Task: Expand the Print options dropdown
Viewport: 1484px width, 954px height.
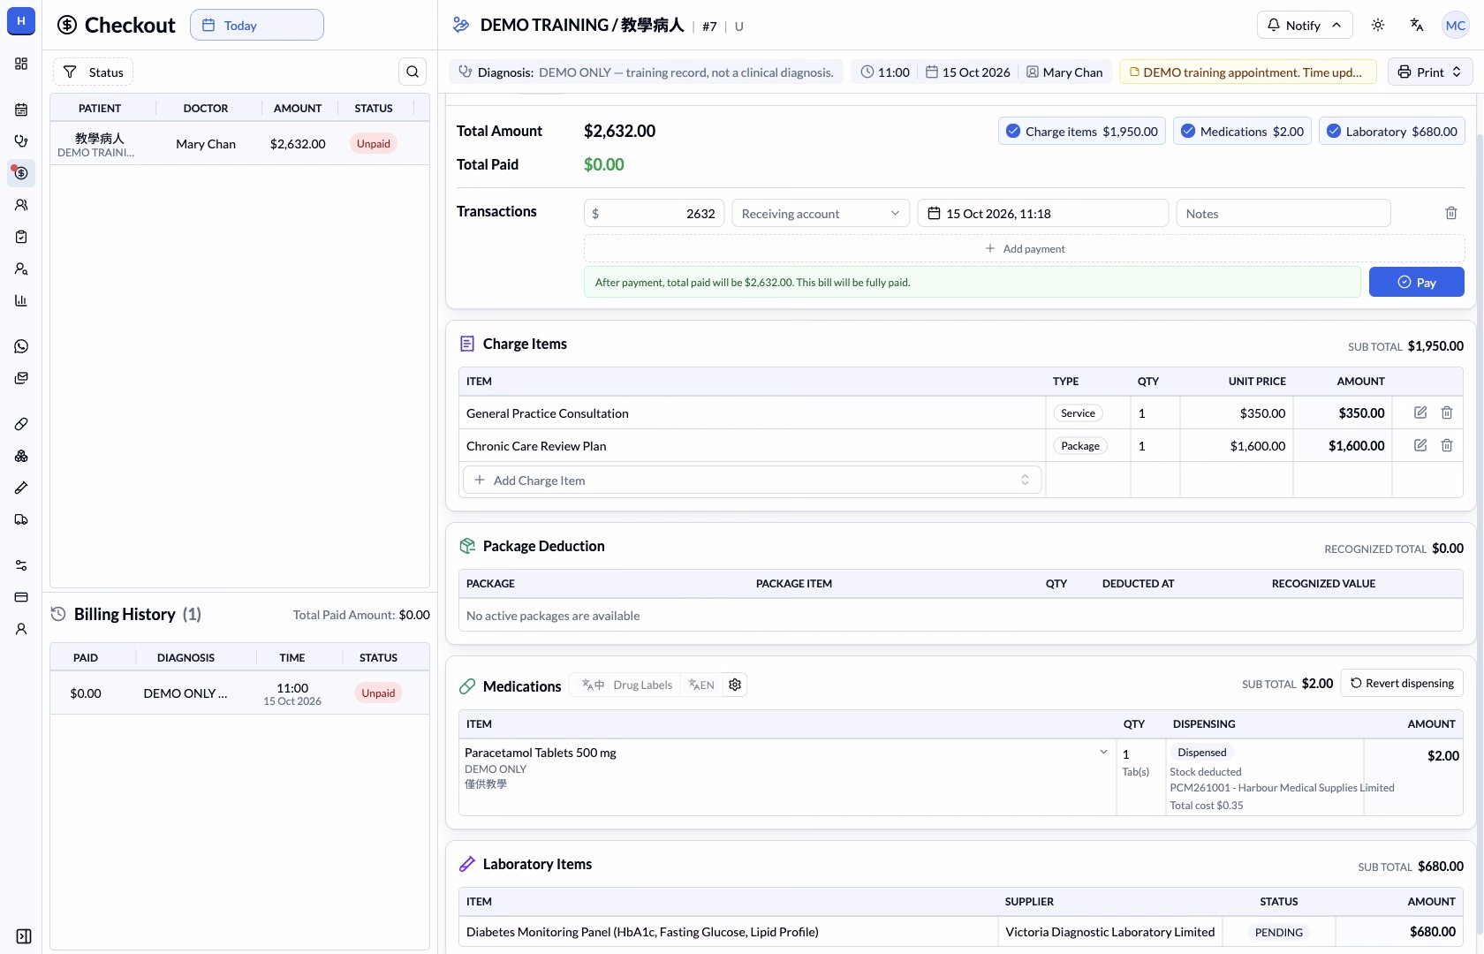Action: [x=1430, y=72]
